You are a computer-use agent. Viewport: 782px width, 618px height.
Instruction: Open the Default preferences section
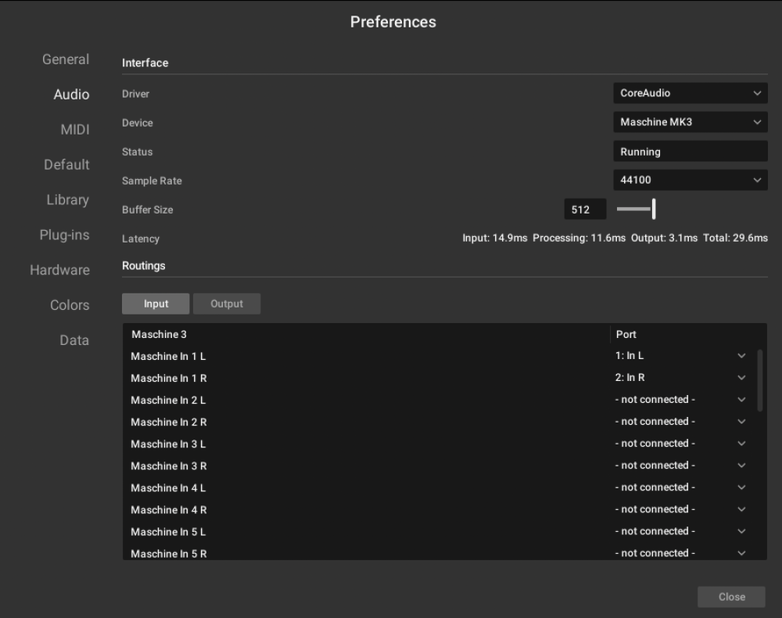pyautogui.click(x=66, y=164)
